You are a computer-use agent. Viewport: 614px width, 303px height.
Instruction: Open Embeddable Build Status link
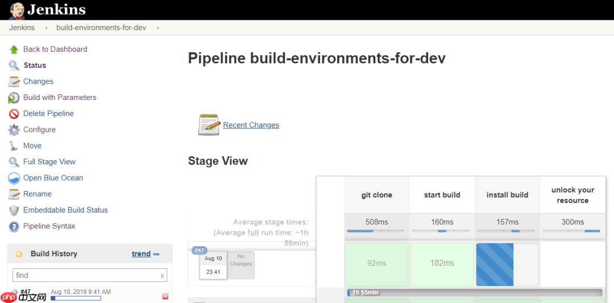(x=65, y=210)
